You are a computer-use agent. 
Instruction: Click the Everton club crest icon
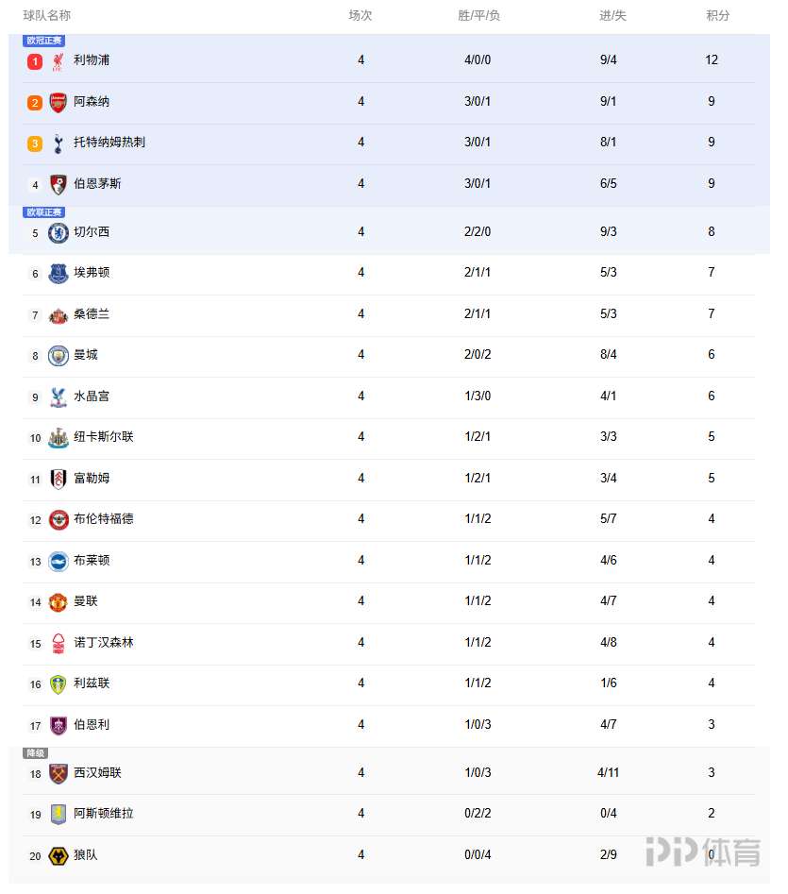pyautogui.click(x=59, y=274)
